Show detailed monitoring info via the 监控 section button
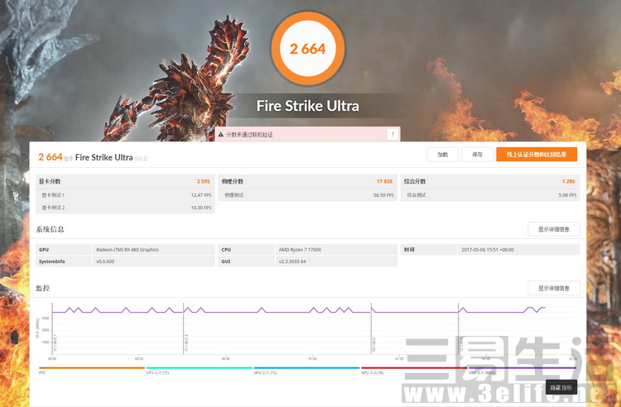The height and width of the screenshot is (407, 621). [x=554, y=288]
